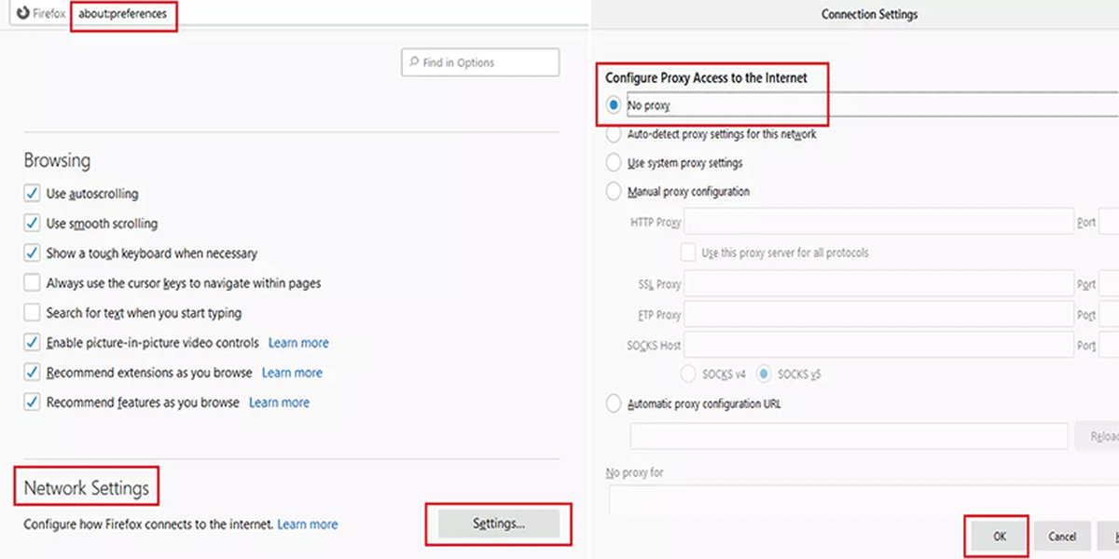The width and height of the screenshot is (1119, 559).
Task: Select Automatic proxy configuration URL option
Action: pyautogui.click(x=614, y=404)
